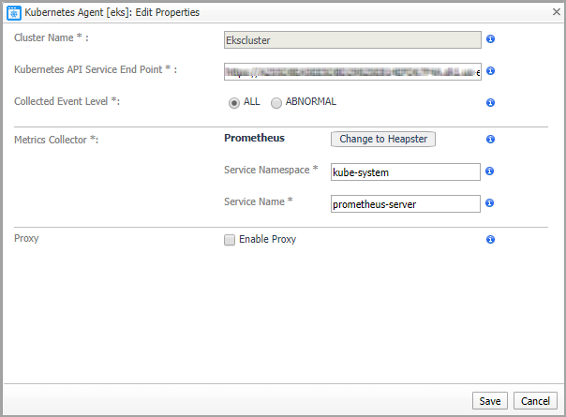
Task: Focus the Kubernetes API Service End Point field
Action: pyautogui.click(x=352, y=72)
